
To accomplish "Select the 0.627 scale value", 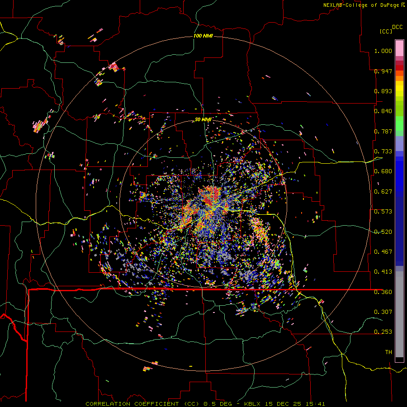I will point(383,192).
